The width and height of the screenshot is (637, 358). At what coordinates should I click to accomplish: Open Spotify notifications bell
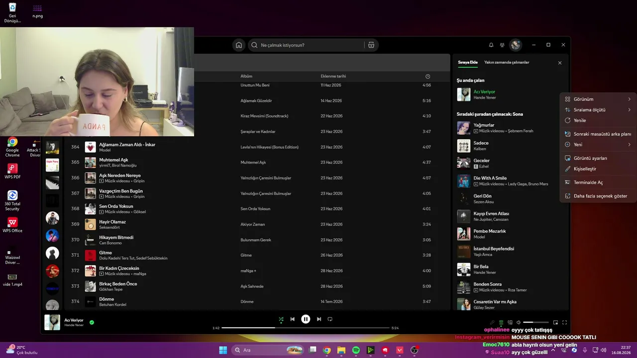pyautogui.click(x=491, y=45)
